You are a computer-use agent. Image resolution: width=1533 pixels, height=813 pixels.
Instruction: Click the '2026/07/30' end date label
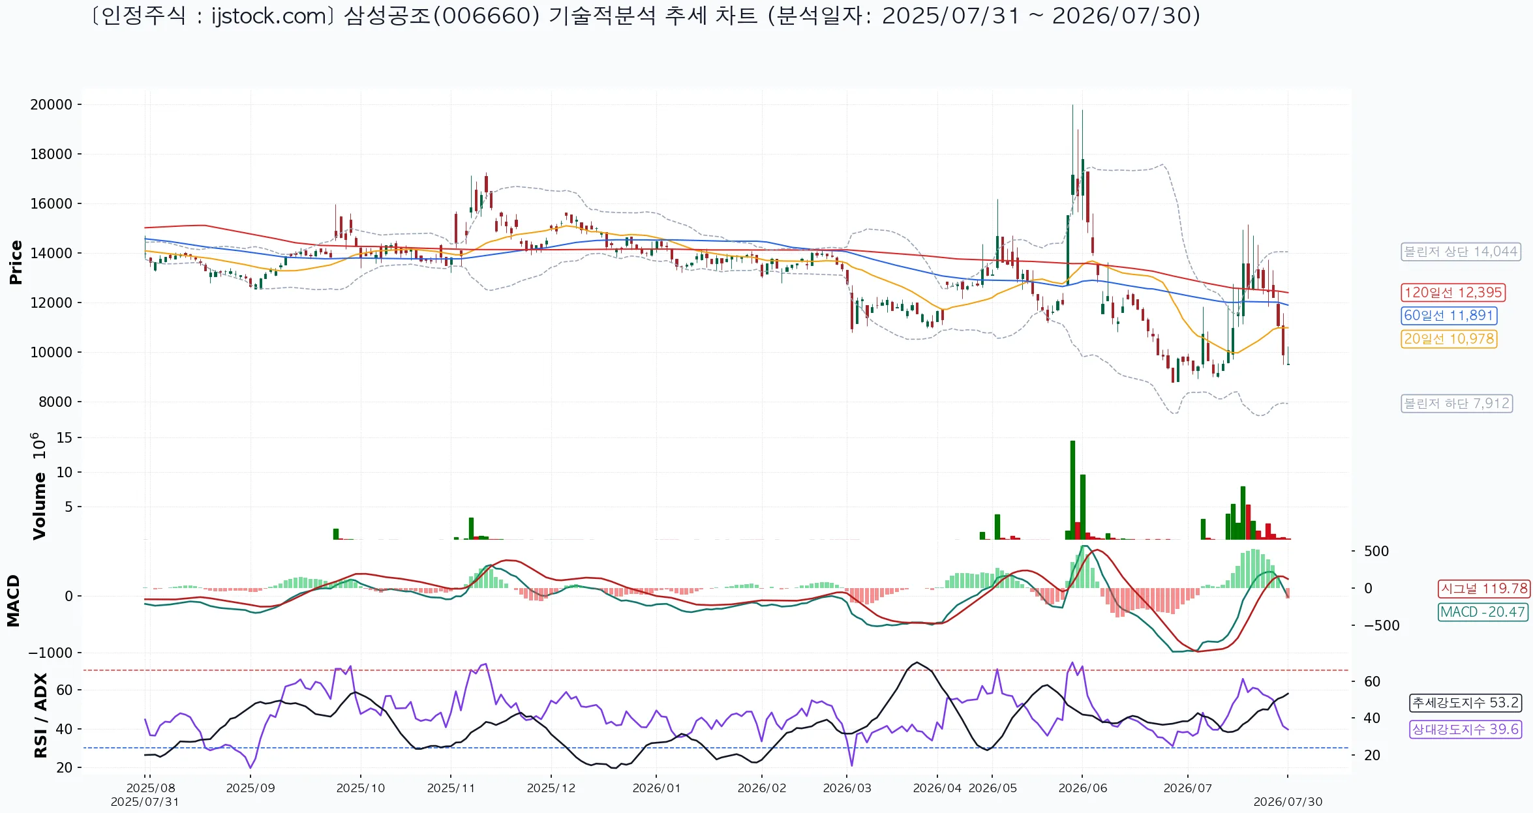[x=1288, y=802]
